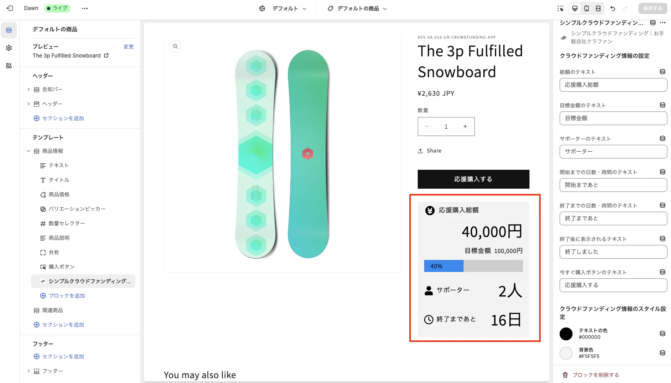This screenshot has width=671, height=383.
Task: Expand the 告知バー section
Action: [29, 89]
